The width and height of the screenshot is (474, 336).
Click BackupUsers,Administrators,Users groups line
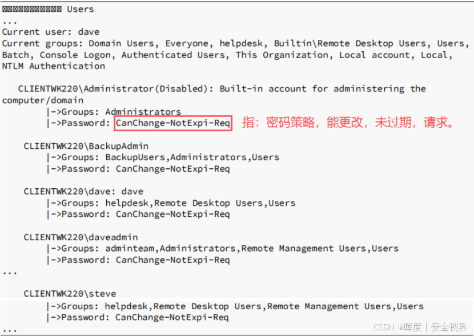163,157
